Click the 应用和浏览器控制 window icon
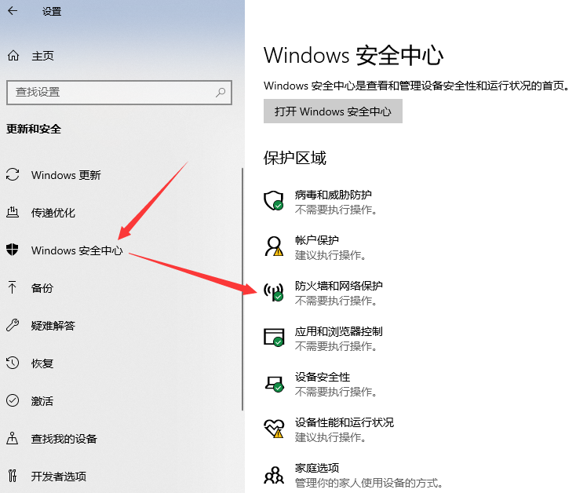 [x=274, y=338]
